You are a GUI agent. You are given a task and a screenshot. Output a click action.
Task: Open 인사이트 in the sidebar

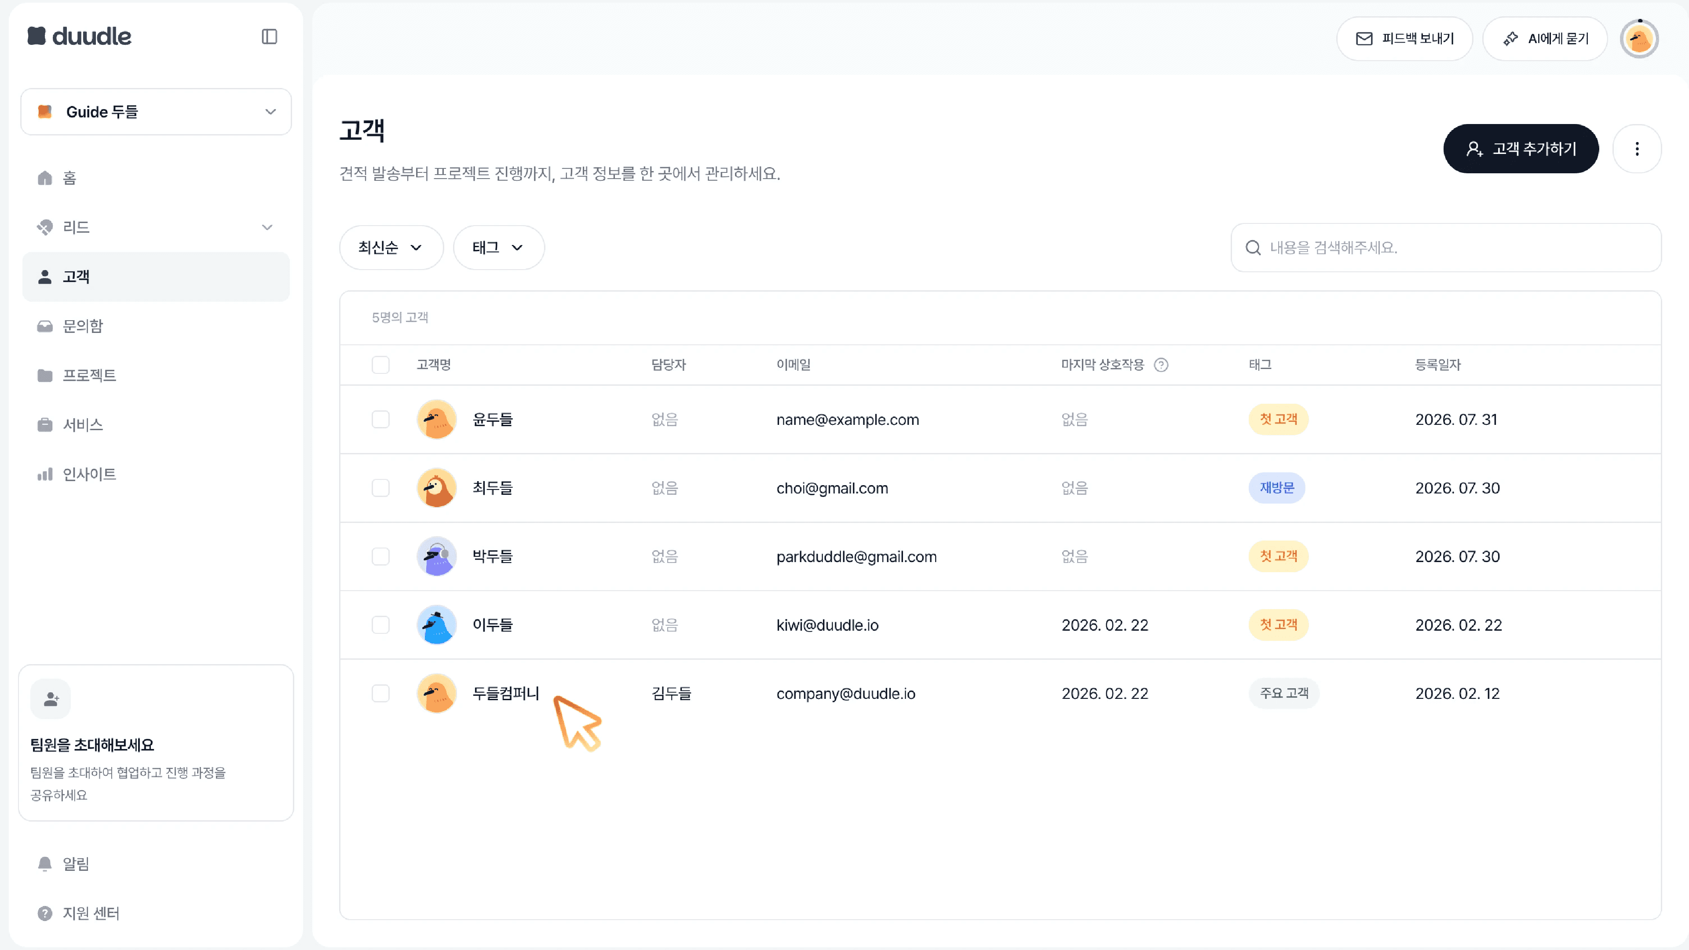point(156,474)
